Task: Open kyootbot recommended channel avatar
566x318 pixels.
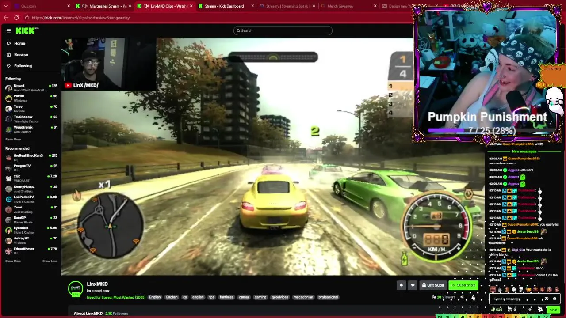Action: click(8, 230)
